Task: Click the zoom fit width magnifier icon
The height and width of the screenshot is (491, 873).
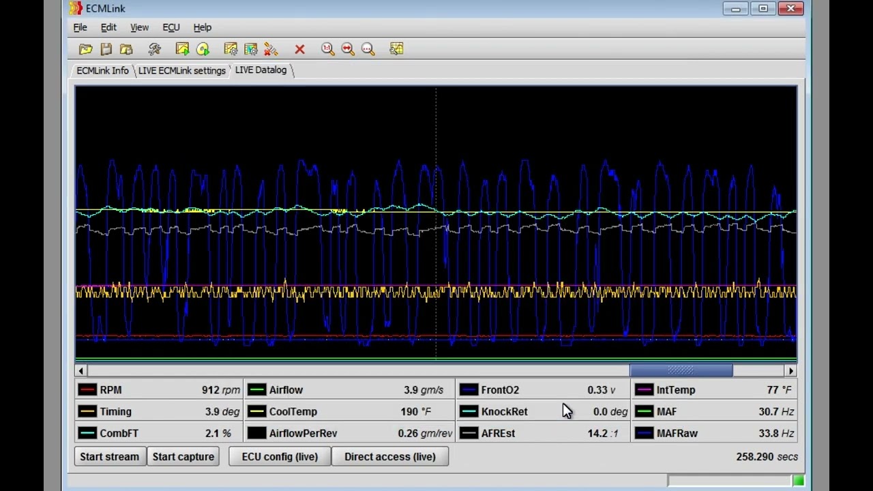Action: coord(348,49)
